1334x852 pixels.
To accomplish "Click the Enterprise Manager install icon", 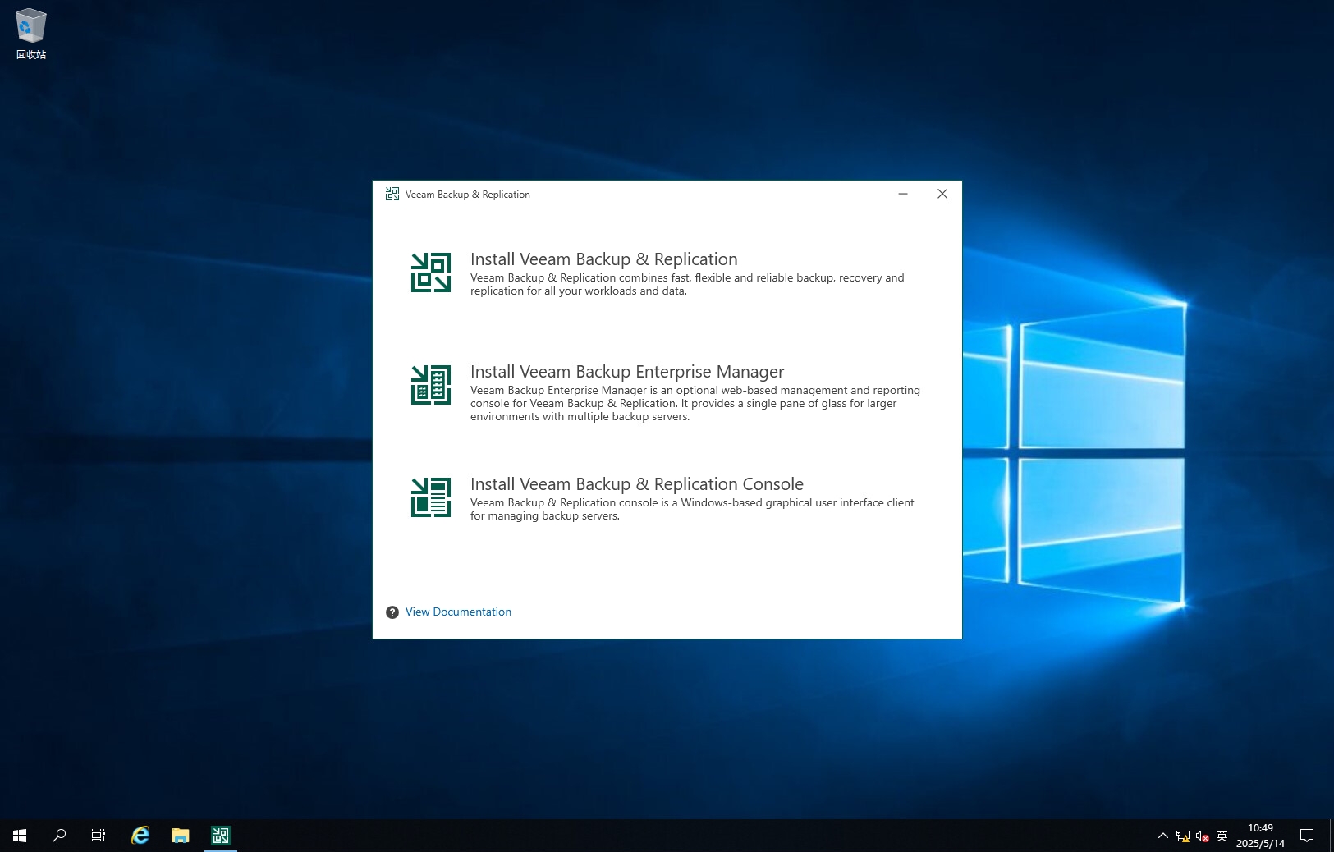I will 431,385.
